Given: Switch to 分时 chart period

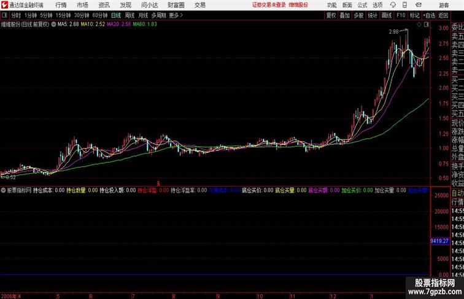Looking at the screenshot, I should point(16,15).
